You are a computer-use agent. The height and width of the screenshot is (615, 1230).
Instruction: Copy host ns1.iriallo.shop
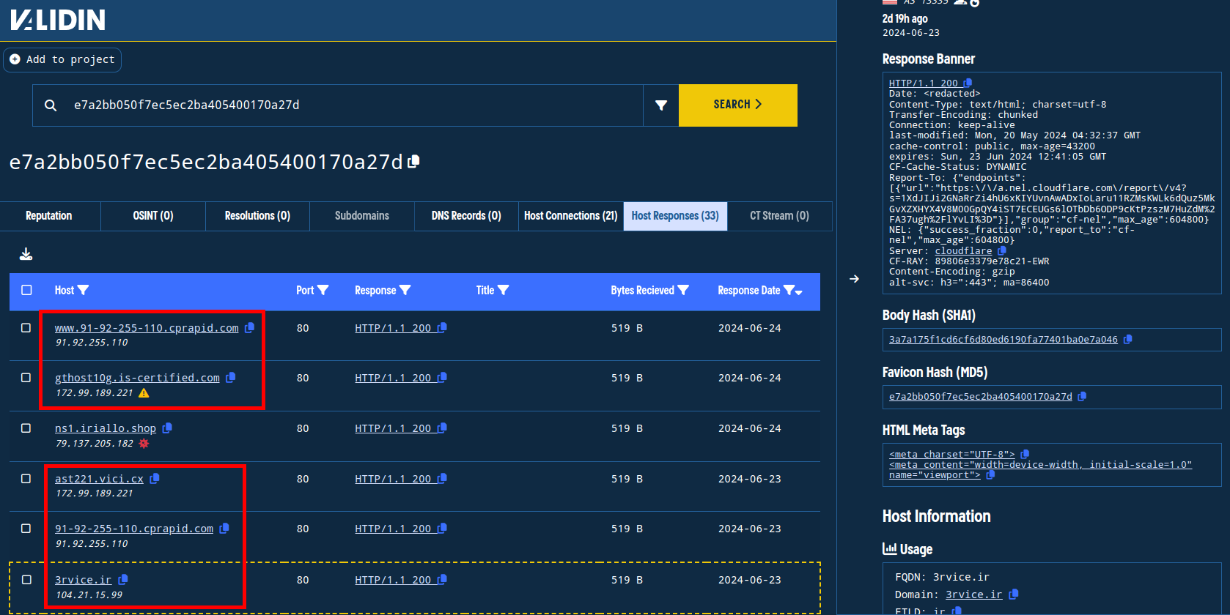coord(167,428)
